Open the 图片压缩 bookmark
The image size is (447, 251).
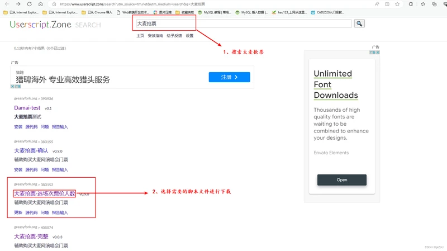click(163, 12)
